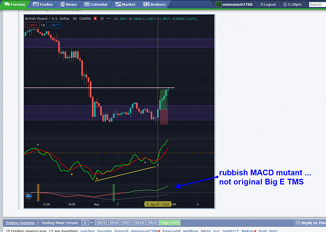Go to page 5917

coord(127,223)
